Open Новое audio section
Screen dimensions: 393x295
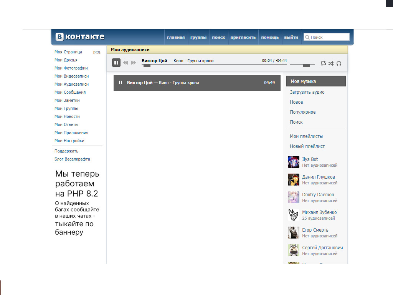click(x=296, y=102)
